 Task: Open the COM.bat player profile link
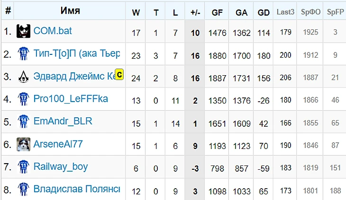click(x=53, y=31)
